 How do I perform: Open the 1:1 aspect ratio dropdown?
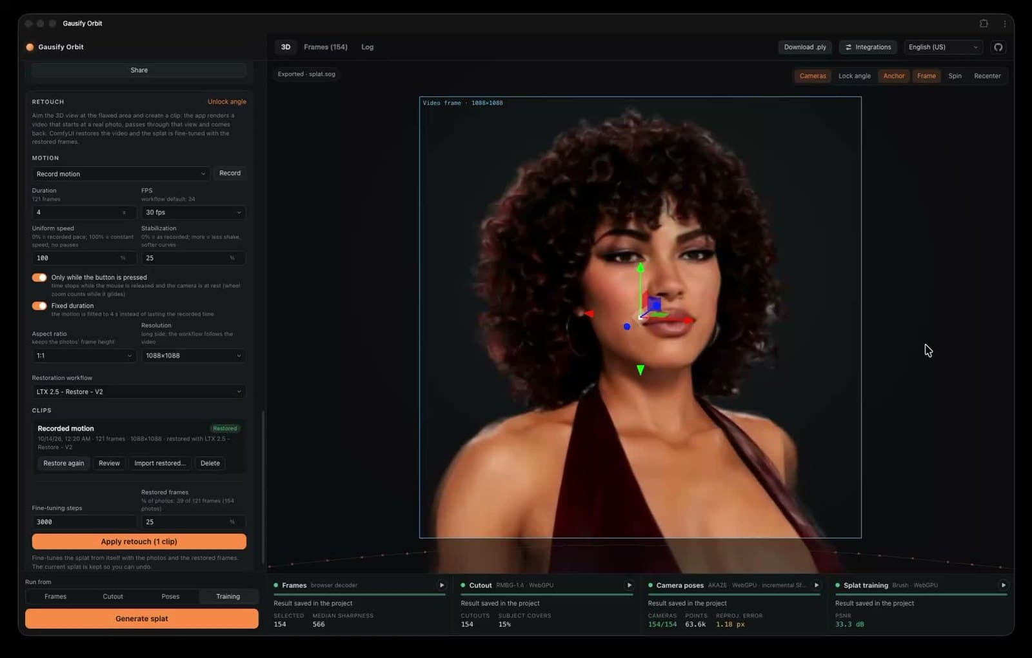pos(84,355)
